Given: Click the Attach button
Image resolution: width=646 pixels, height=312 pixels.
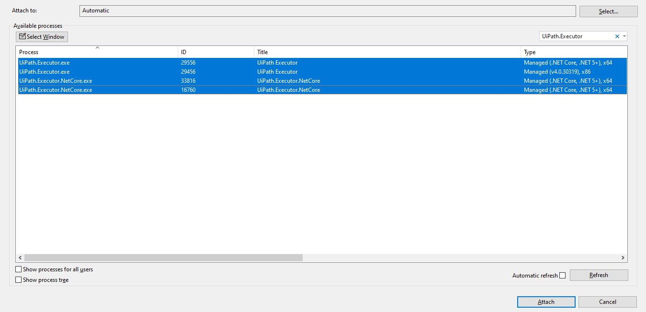Looking at the screenshot, I should [546, 301].
